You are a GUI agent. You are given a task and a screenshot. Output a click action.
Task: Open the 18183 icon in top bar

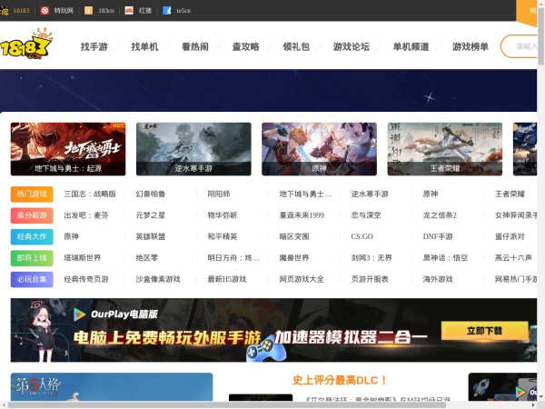[x=4, y=11]
